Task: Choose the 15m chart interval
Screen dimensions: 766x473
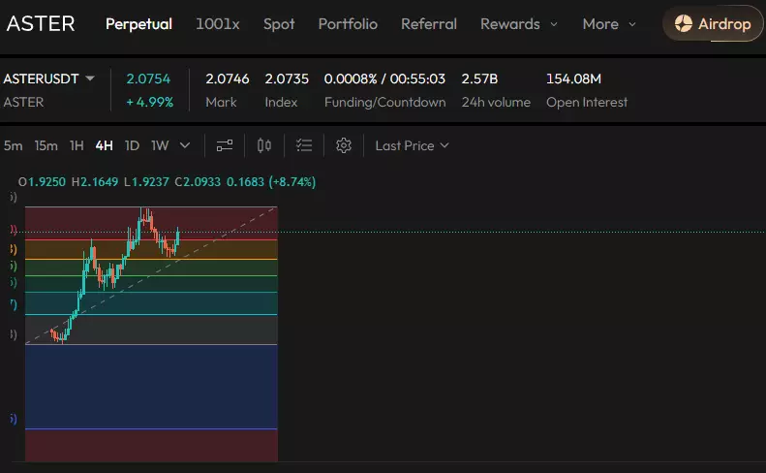Action: click(x=46, y=145)
